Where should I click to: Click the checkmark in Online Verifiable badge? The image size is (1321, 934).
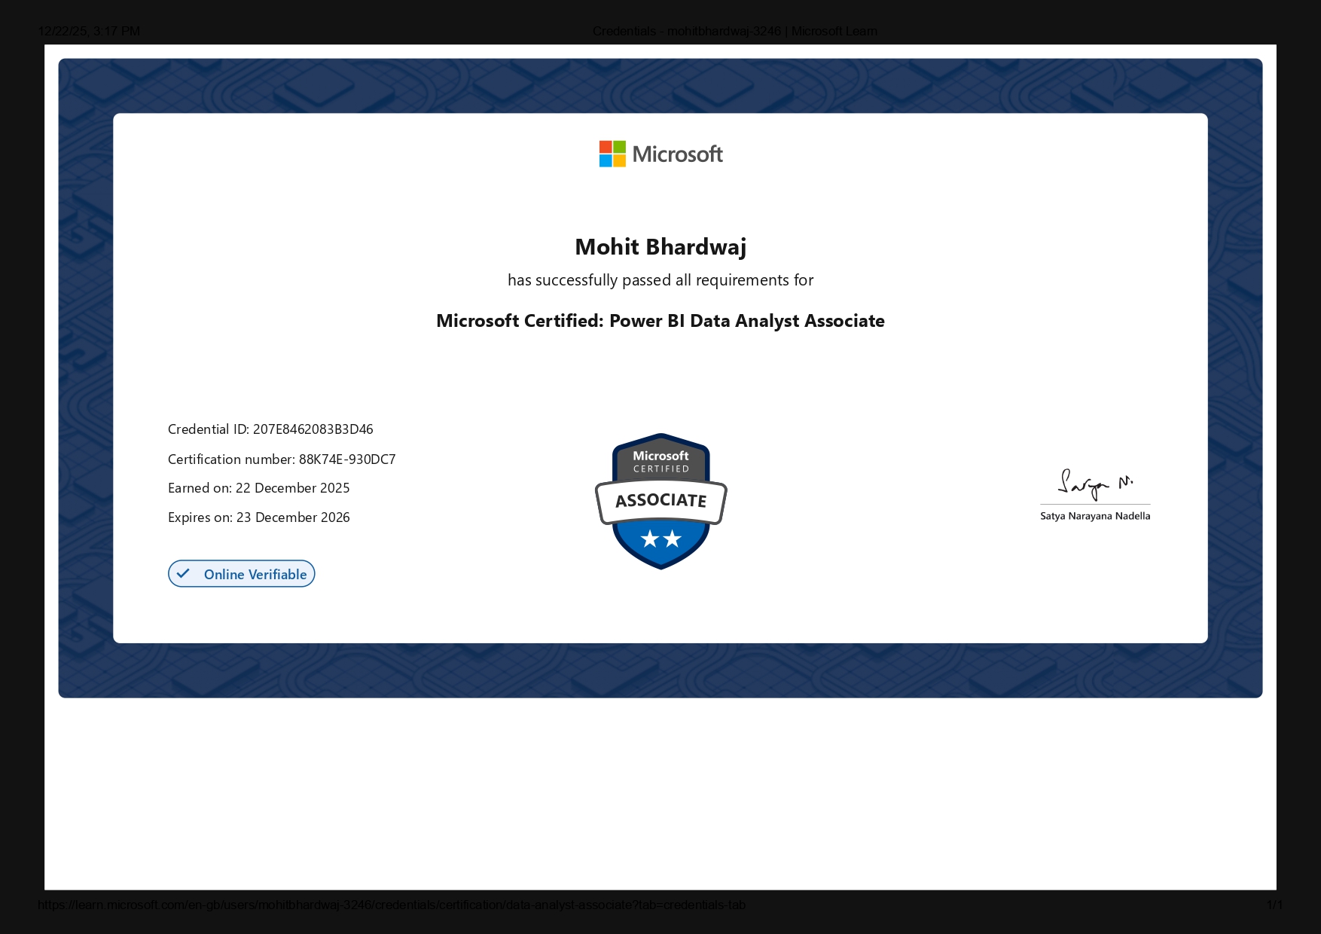(183, 573)
